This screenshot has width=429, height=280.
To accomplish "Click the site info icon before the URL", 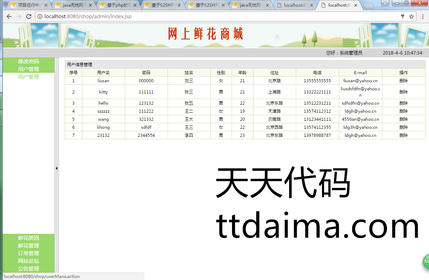I will [40, 16].
